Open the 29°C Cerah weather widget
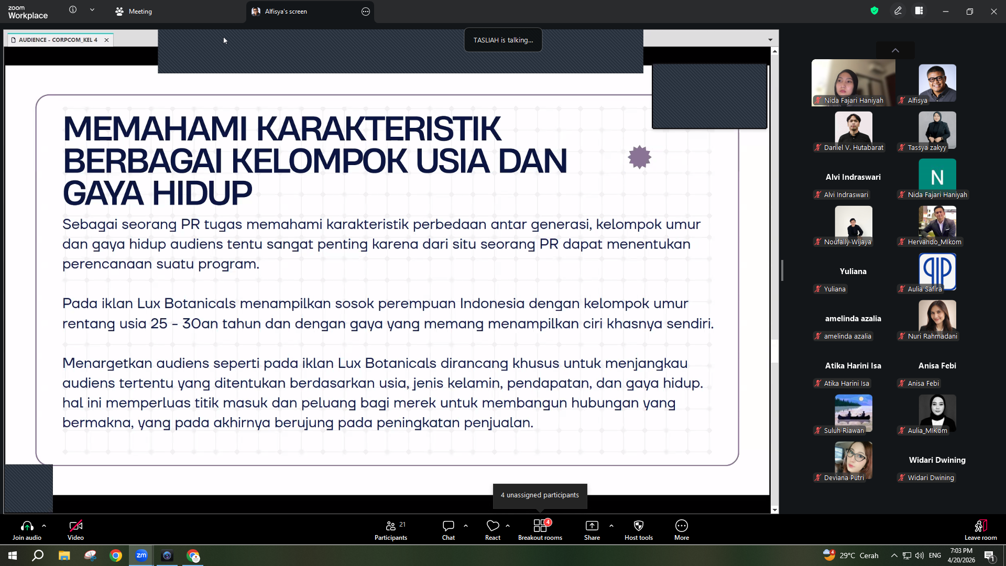 click(851, 556)
